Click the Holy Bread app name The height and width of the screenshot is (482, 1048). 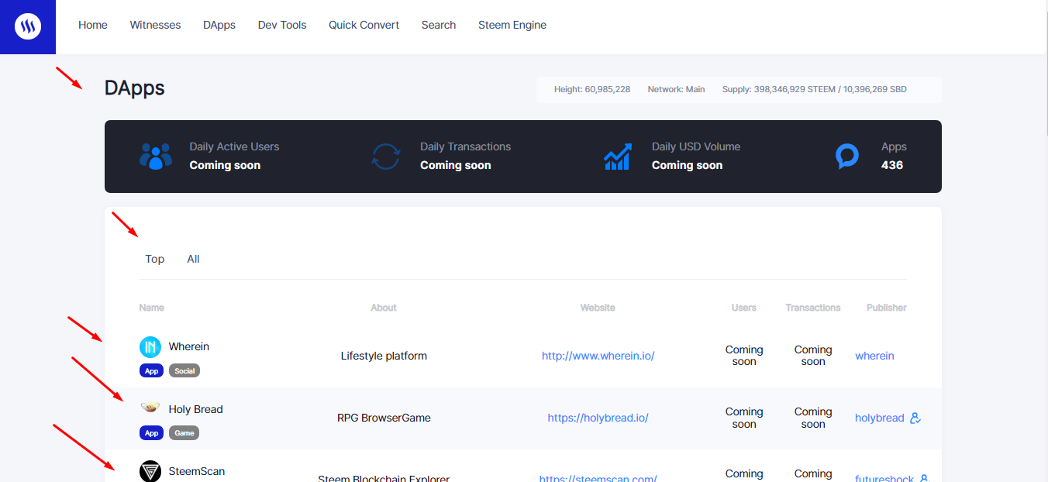(x=196, y=409)
